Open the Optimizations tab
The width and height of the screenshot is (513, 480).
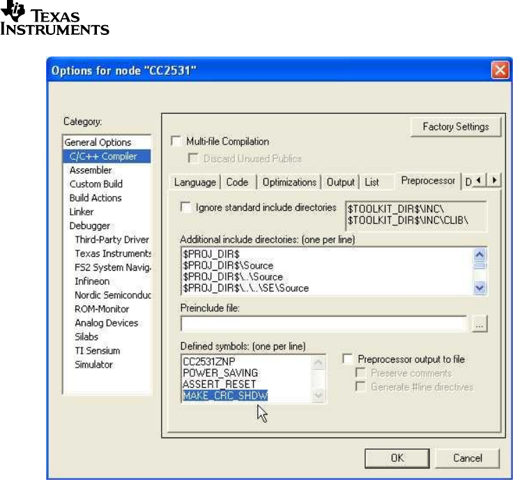(x=289, y=182)
